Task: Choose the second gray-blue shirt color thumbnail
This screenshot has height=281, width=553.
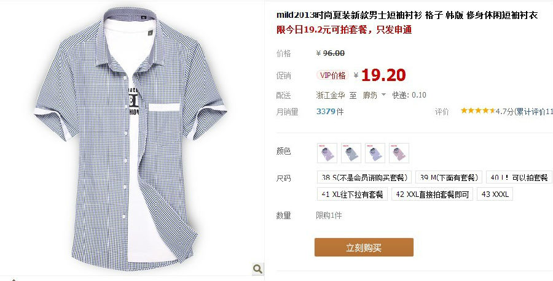Action: click(351, 153)
